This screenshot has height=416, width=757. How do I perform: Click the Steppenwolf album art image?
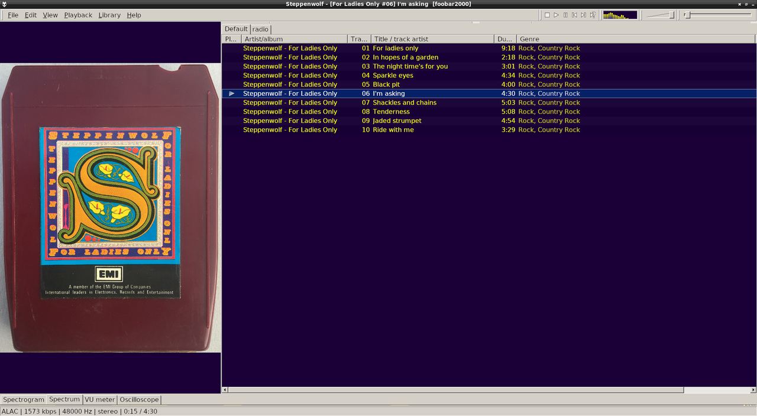(x=111, y=208)
